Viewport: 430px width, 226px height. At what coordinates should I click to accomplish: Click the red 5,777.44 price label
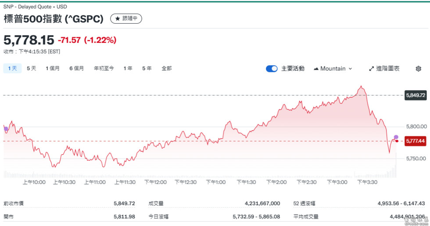[416, 141]
